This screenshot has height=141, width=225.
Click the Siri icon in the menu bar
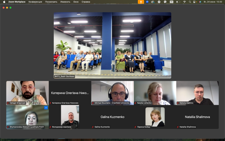pos(200,2)
